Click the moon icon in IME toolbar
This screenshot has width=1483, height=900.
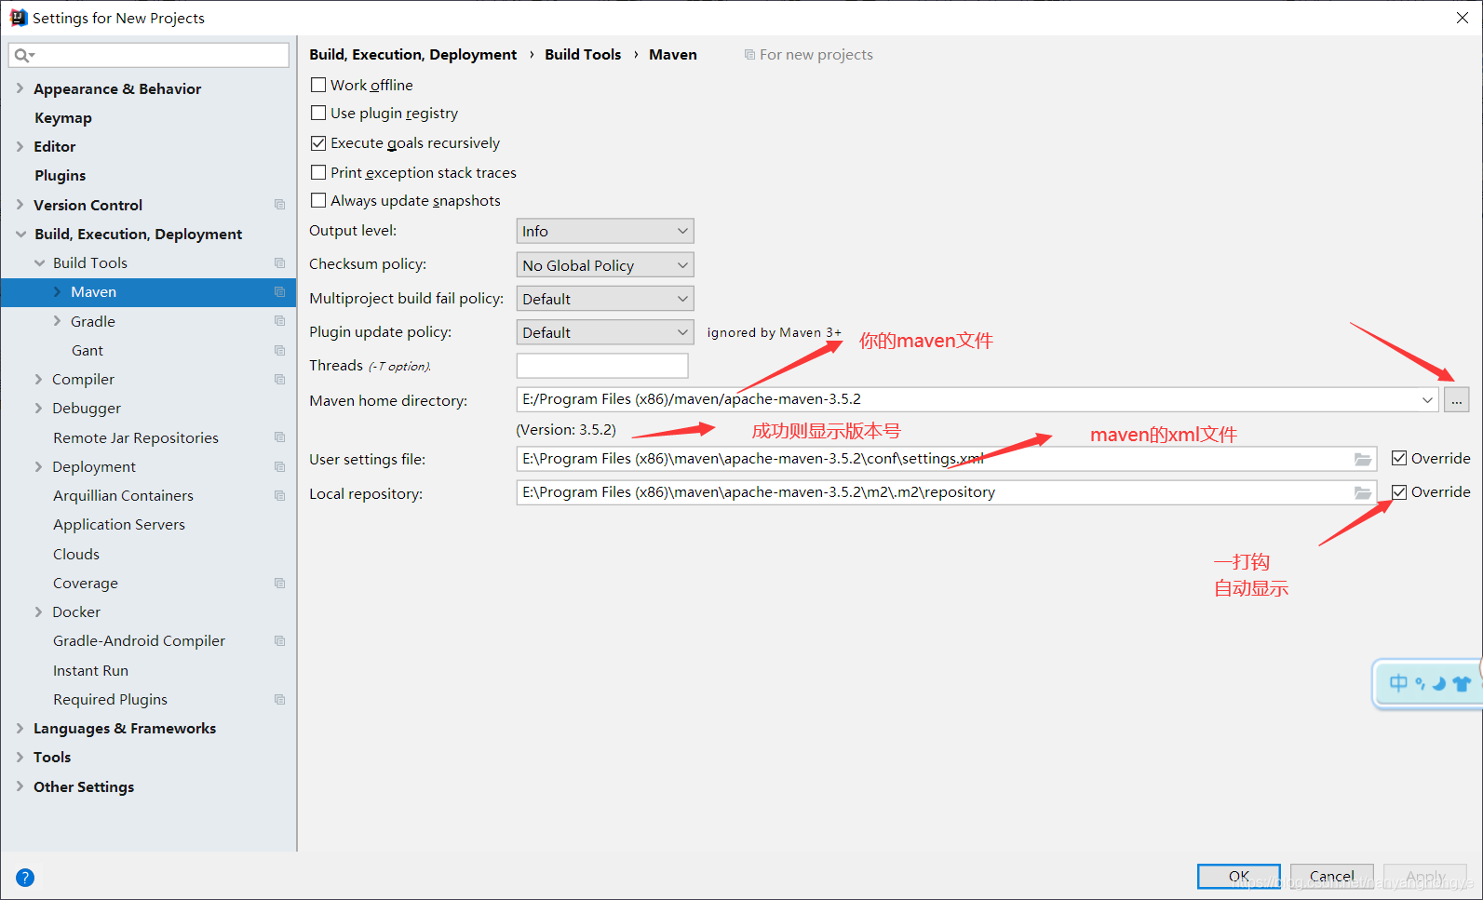[x=1439, y=684]
